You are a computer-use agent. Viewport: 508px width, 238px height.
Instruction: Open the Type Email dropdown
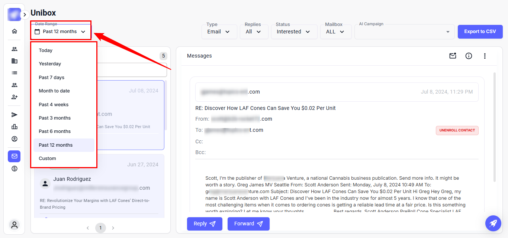point(219,32)
